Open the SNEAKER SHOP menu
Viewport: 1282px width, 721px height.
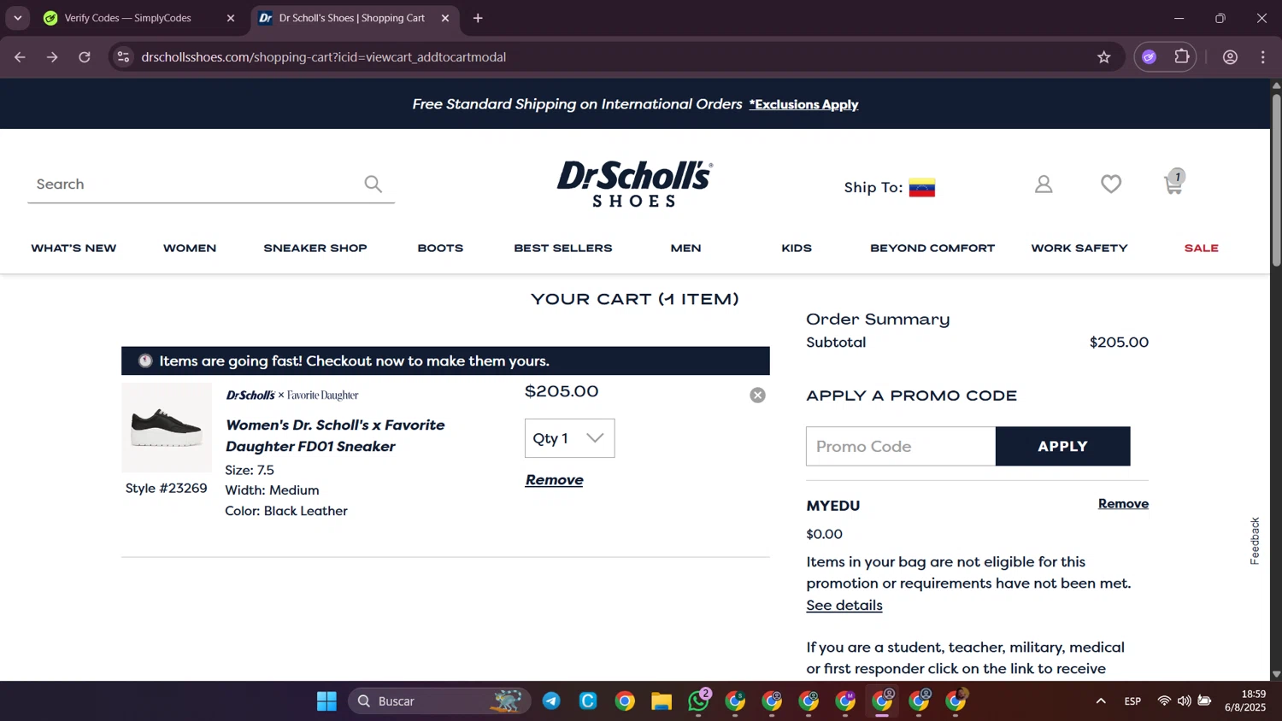coord(315,249)
